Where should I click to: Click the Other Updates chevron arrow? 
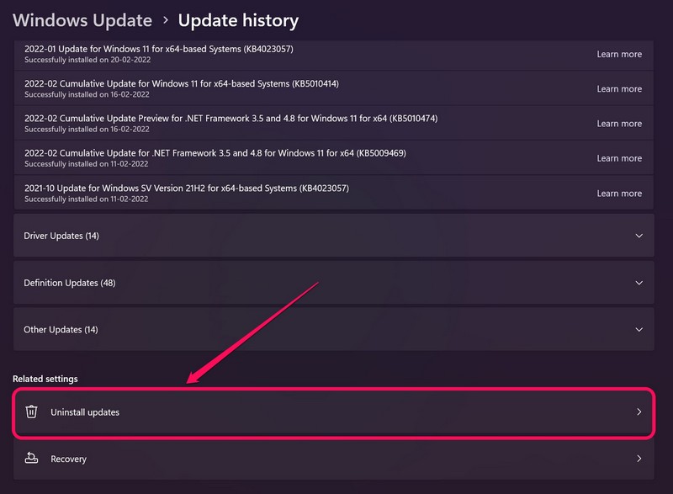click(x=639, y=330)
